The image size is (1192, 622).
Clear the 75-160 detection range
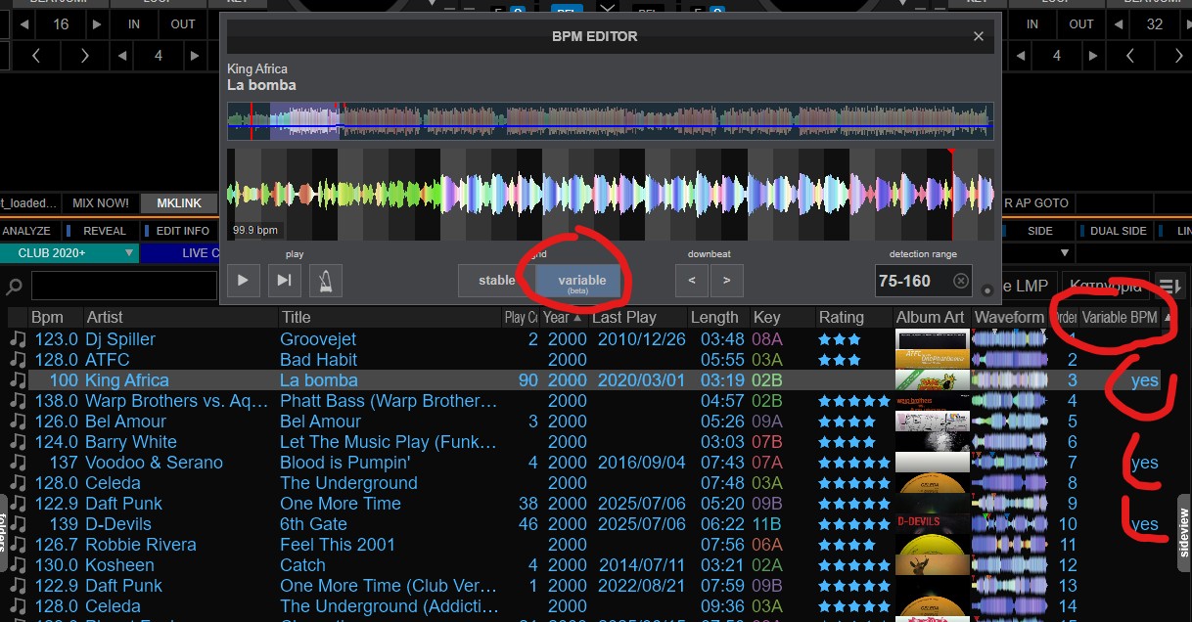(960, 281)
